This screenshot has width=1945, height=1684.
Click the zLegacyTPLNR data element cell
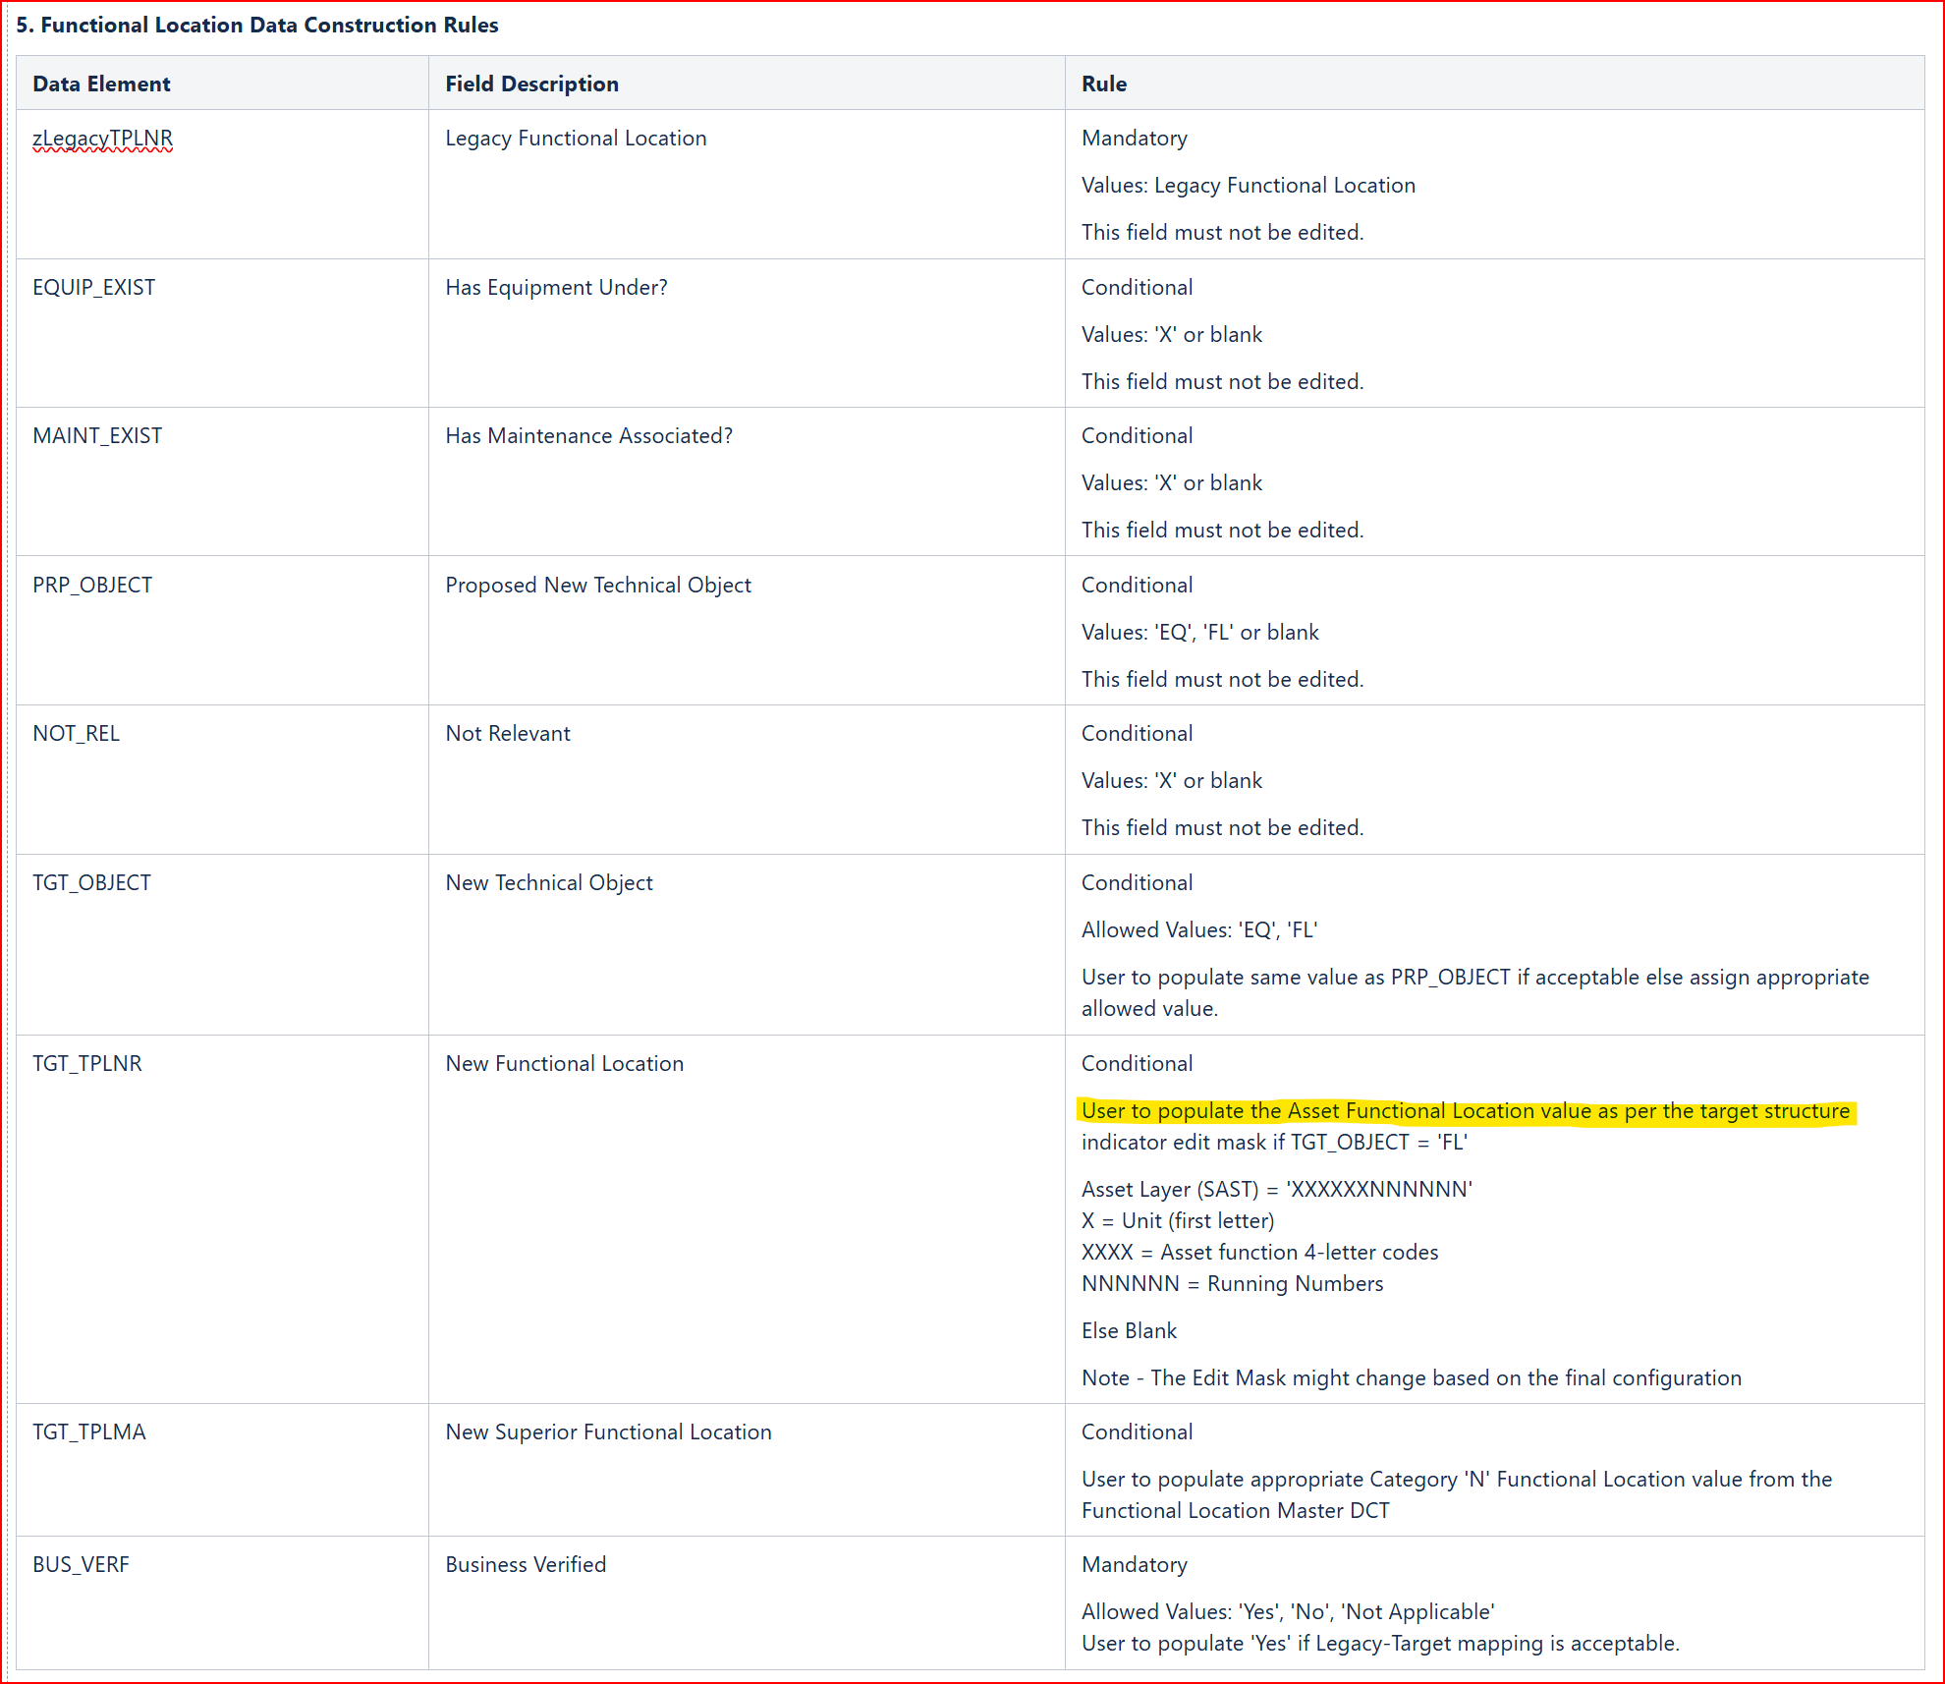(102, 139)
